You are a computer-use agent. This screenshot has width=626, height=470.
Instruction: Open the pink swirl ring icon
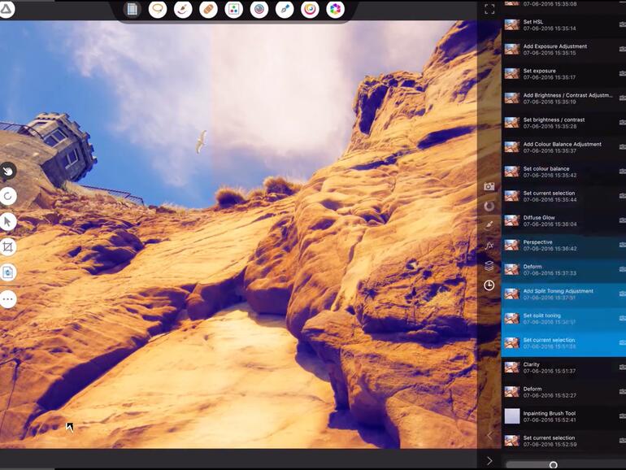(x=311, y=9)
